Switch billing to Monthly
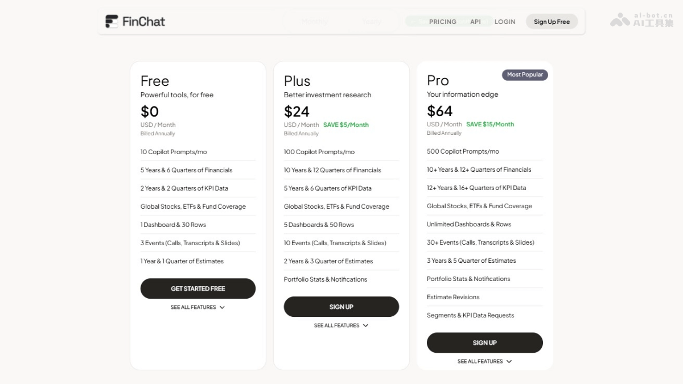 click(315, 22)
